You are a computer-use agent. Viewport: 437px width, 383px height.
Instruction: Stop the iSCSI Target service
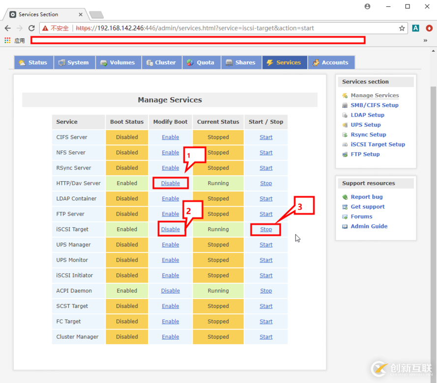point(266,229)
